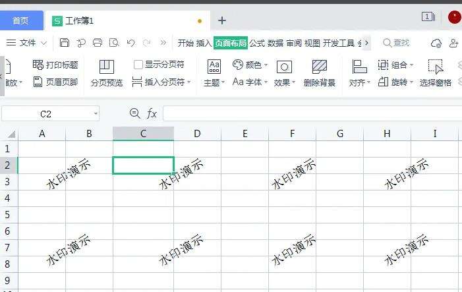Open the Aa 字体 fonts dropdown

(250, 82)
